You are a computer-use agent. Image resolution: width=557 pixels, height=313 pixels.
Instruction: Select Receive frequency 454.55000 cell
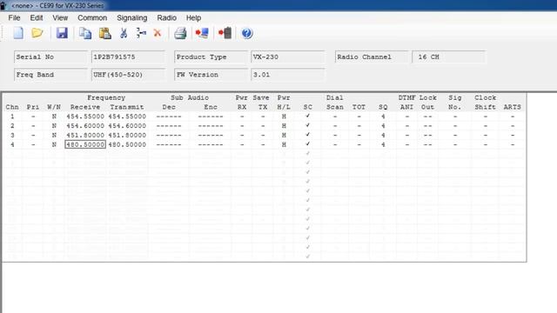pos(85,117)
